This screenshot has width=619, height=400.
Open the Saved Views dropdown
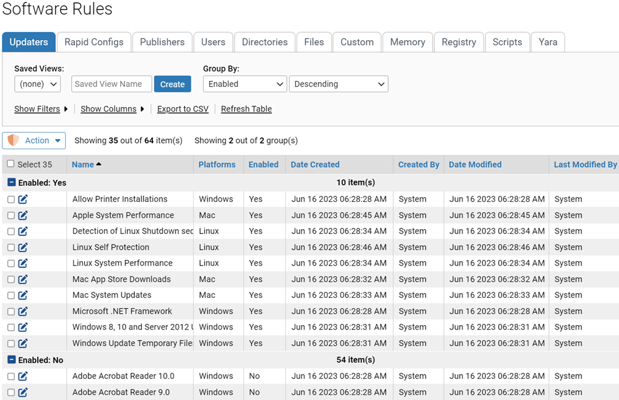pos(37,84)
